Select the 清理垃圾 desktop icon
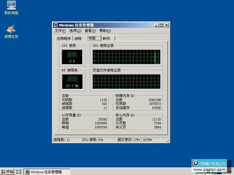This screenshot has width=234, height=175. point(11,31)
